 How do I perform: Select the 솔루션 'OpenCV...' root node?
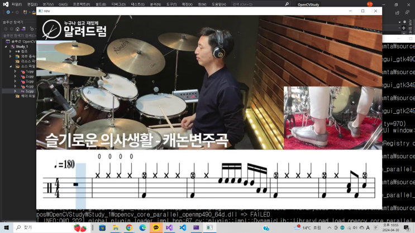point(21,41)
